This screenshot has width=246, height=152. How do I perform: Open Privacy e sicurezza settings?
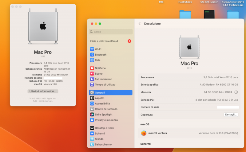tap(106, 120)
